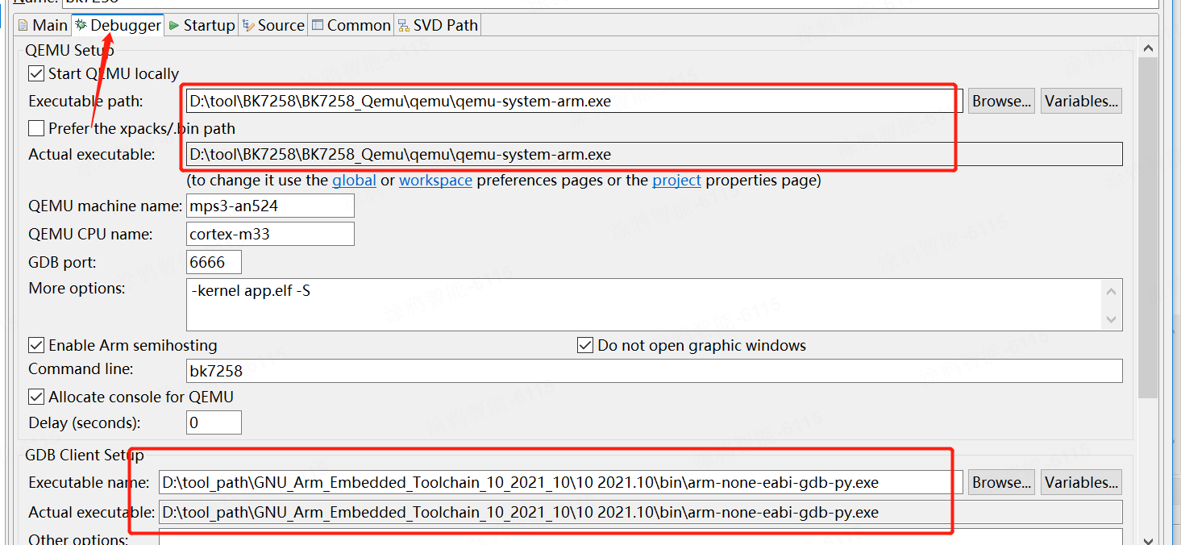Open the workspace preferences link
Screen dimensions: 1181x545
(435, 181)
